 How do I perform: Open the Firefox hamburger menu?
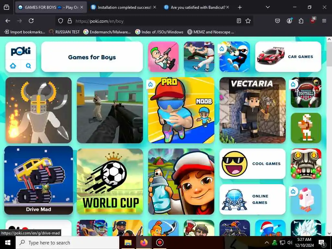[x=324, y=21]
